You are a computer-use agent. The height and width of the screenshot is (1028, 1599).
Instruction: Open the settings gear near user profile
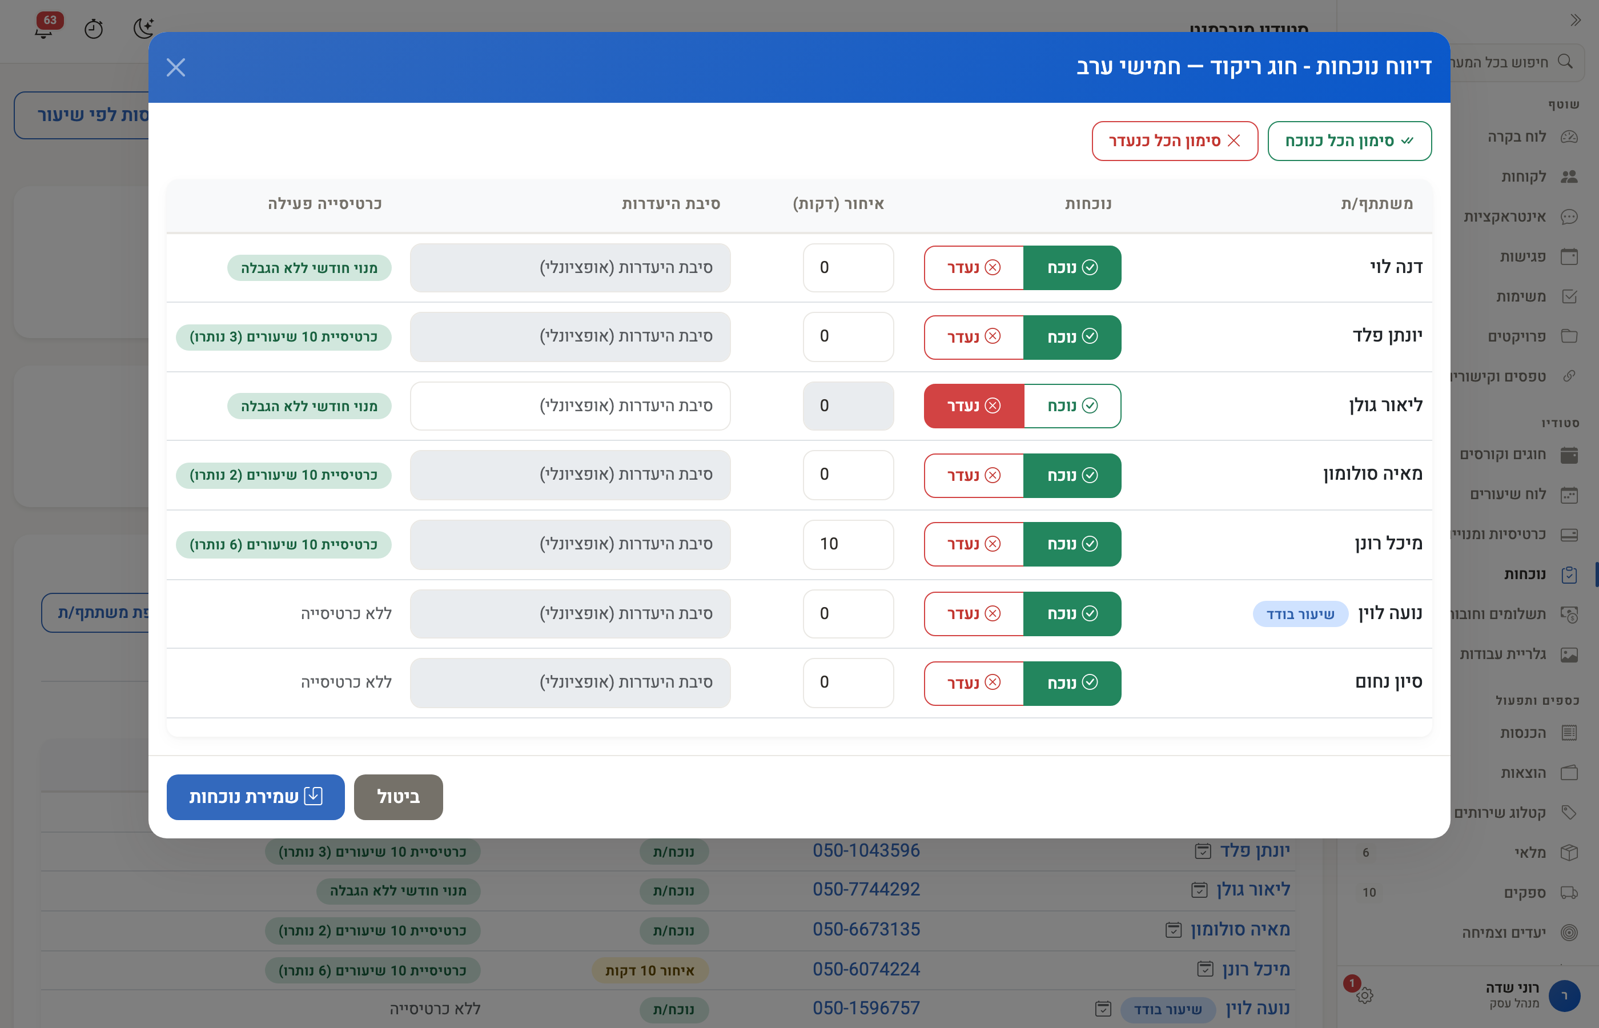pyautogui.click(x=1365, y=995)
